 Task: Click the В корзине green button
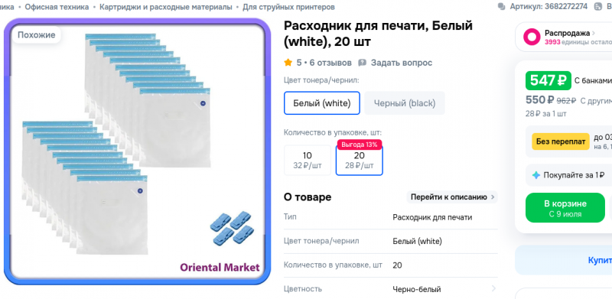(x=565, y=208)
